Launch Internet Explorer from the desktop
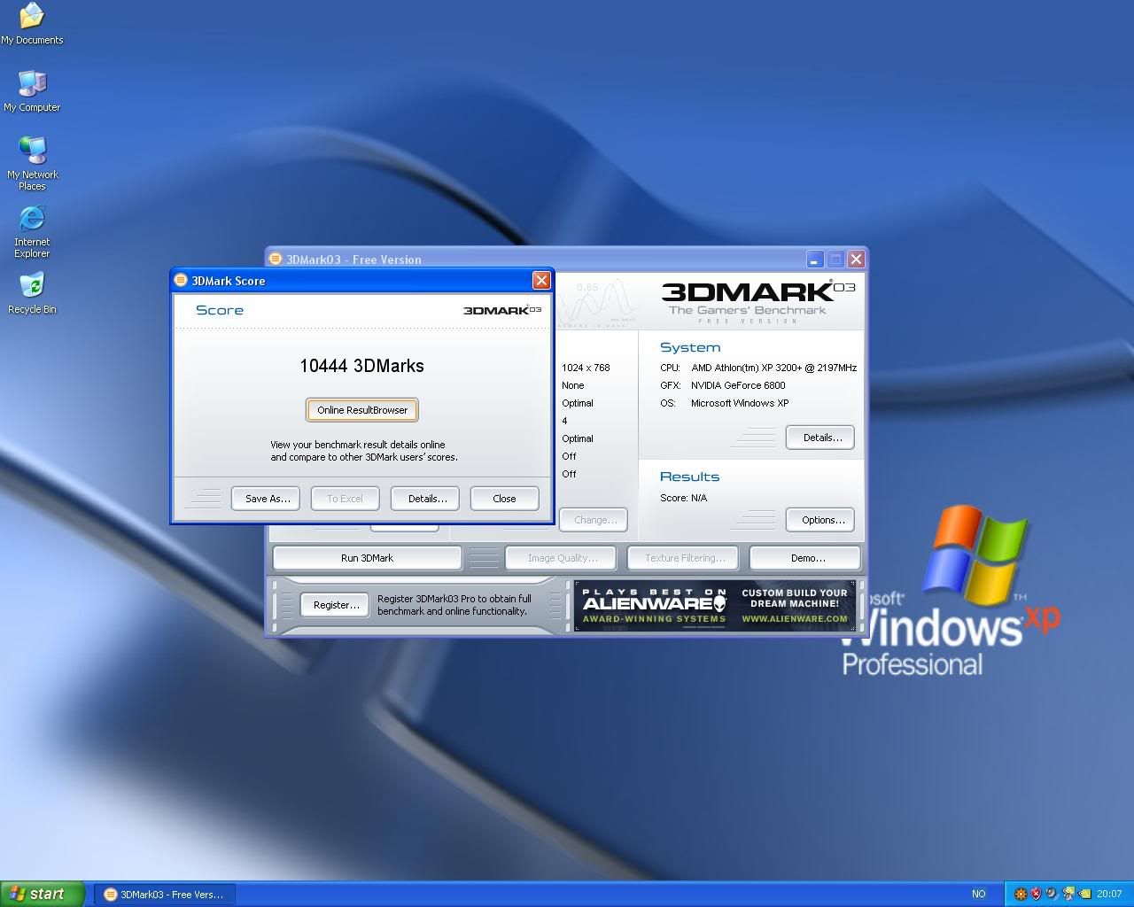 point(32,231)
